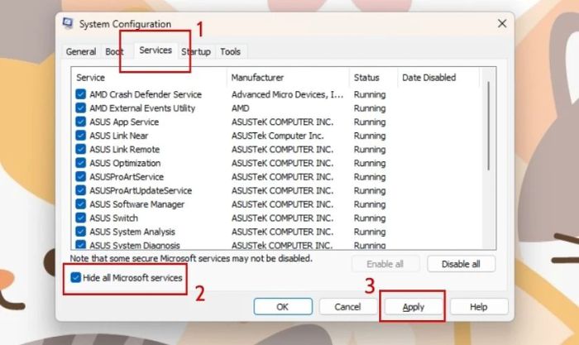
Task: Select the ASUS Software Manager row name
Action: pos(136,204)
